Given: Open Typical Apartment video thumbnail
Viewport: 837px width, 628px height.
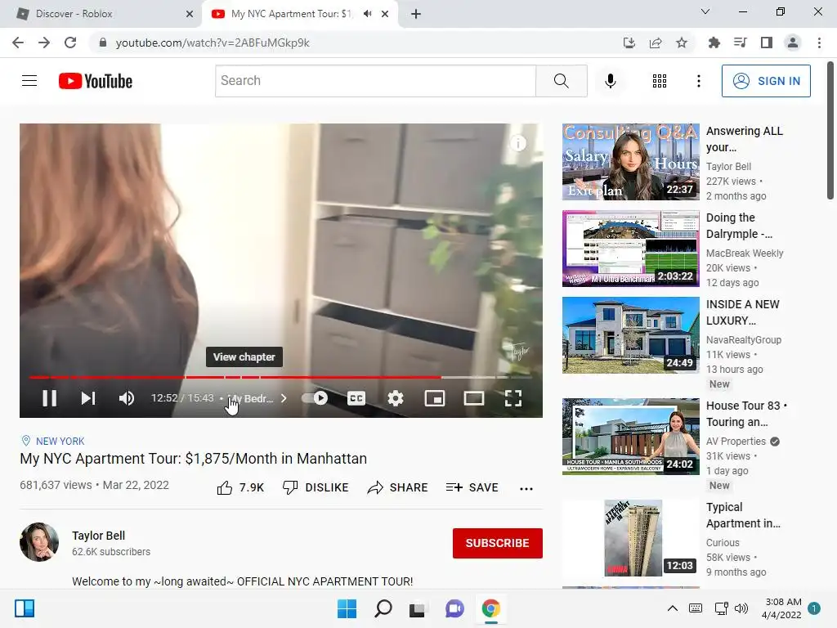Looking at the screenshot, I should coord(630,538).
